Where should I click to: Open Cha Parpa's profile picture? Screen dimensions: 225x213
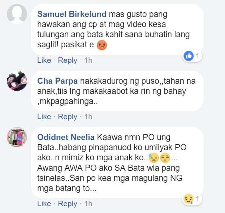tap(17, 81)
